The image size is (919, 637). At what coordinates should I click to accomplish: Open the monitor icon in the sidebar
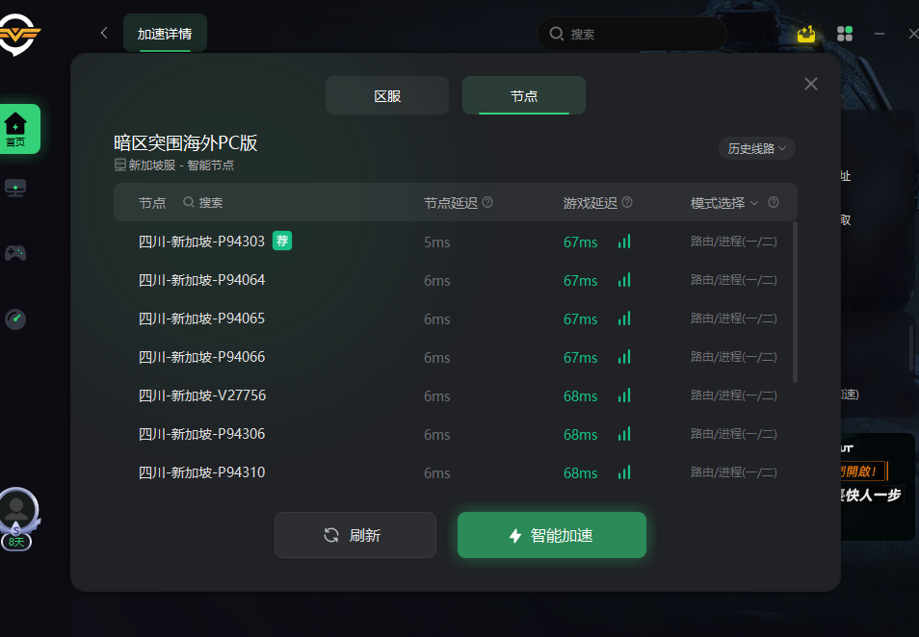point(15,189)
